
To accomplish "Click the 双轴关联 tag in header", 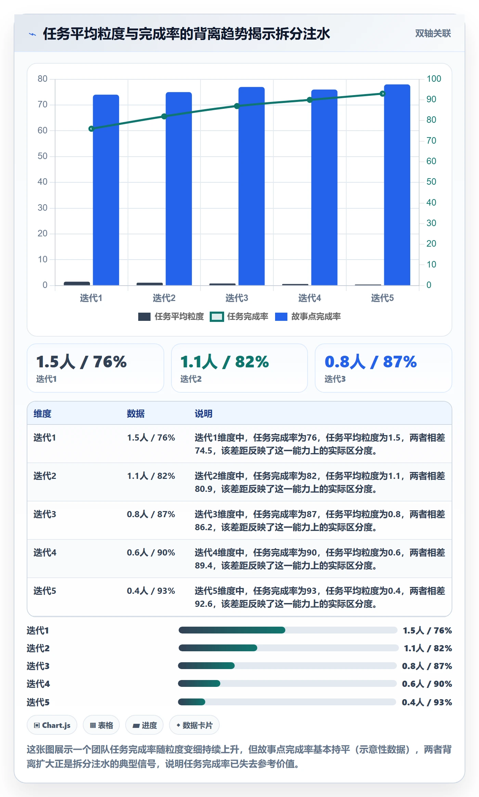I will pos(433,33).
